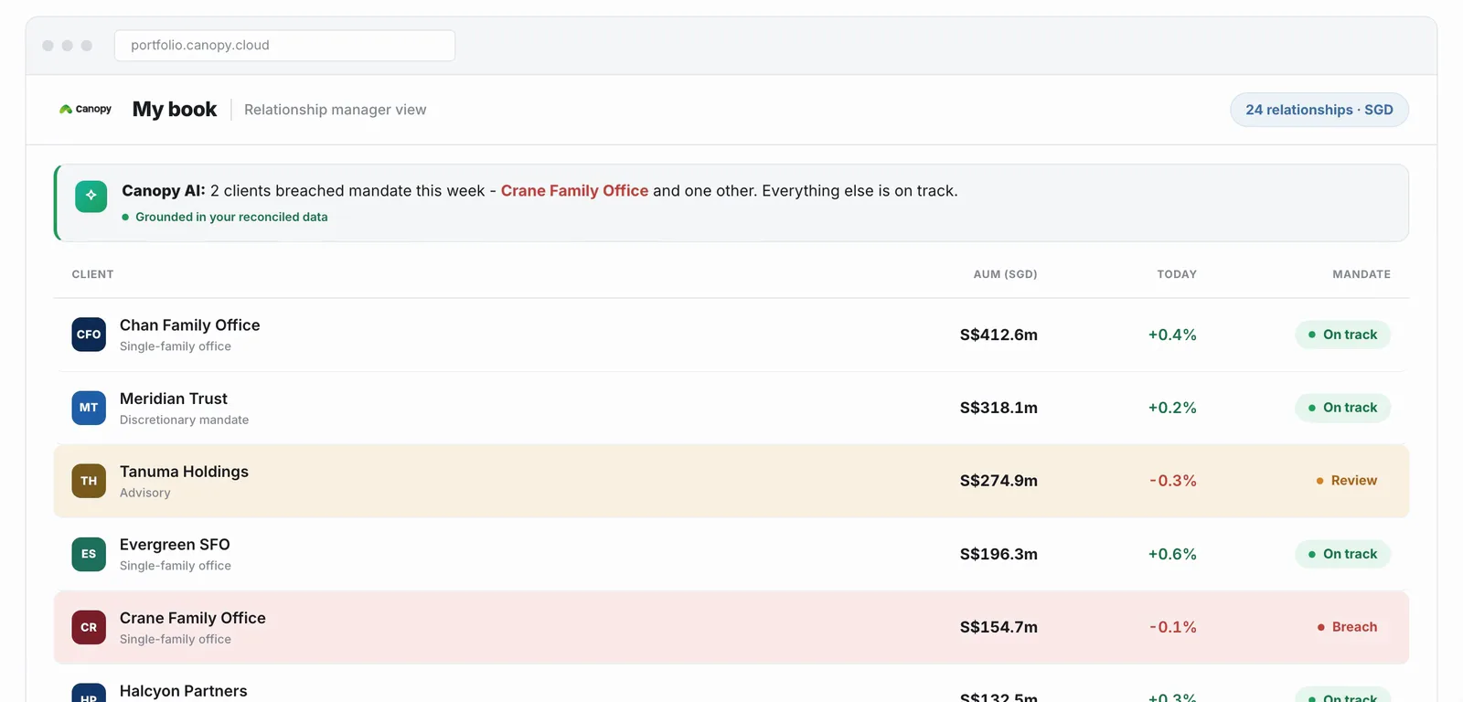Viewport: 1463px width, 702px height.
Task: Click the On track badge for Chan Family Office
Action: coord(1342,335)
